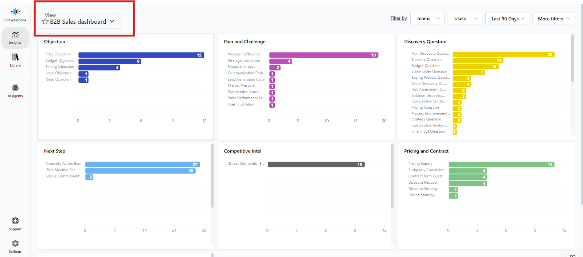Star the B2B Sales dashboard as favorite
583x257 pixels.
coord(45,22)
